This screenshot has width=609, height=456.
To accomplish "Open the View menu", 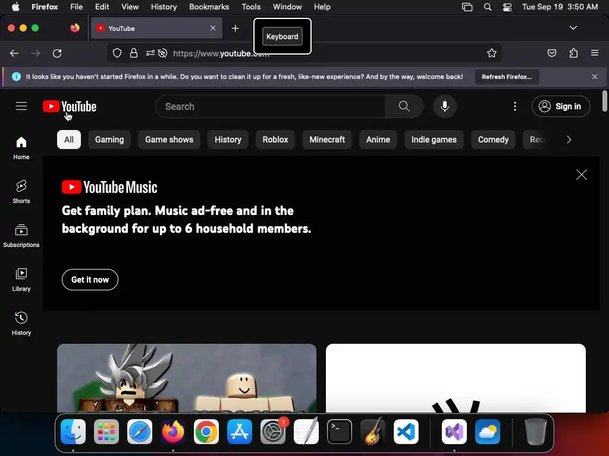I will point(130,7).
